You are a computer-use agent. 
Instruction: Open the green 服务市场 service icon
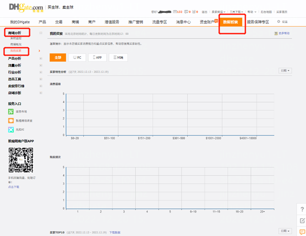tap(11, 112)
